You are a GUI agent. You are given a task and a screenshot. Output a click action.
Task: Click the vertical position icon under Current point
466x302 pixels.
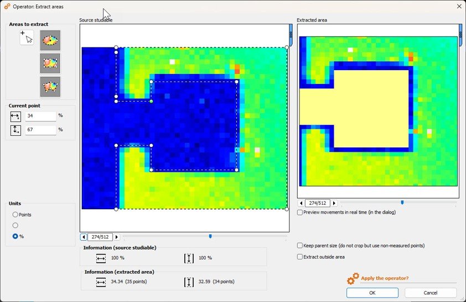(x=15, y=130)
